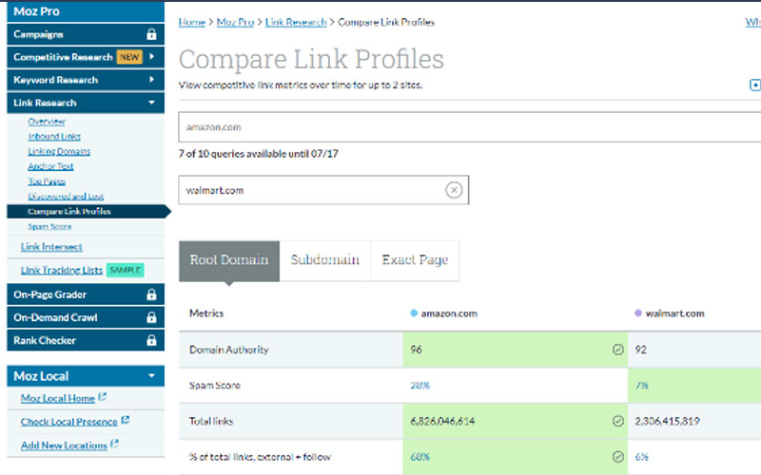Image resolution: width=761 pixels, height=475 pixels.
Task: Click walmart.com Total links value 2,306,415,819
Action: coord(668,421)
